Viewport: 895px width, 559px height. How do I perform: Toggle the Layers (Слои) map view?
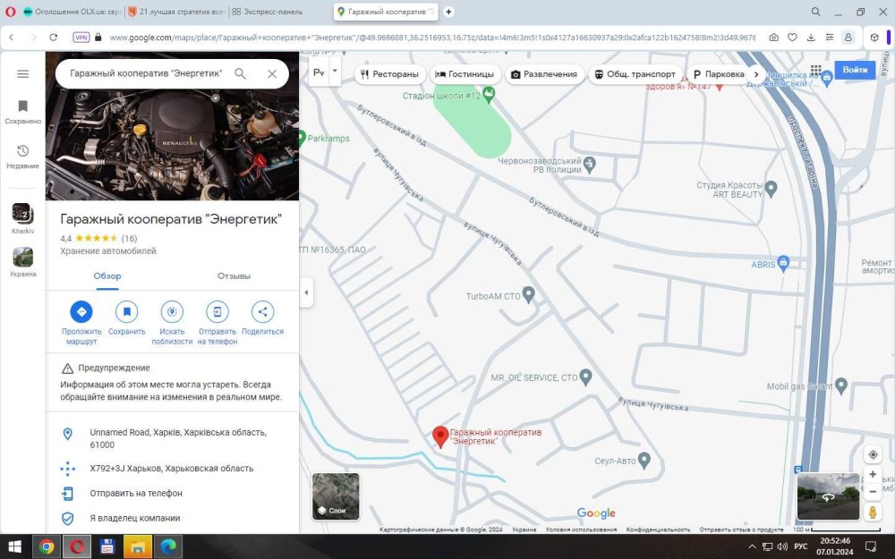pyautogui.click(x=336, y=496)
